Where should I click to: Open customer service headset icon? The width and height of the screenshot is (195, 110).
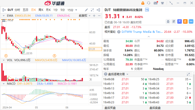149,3
